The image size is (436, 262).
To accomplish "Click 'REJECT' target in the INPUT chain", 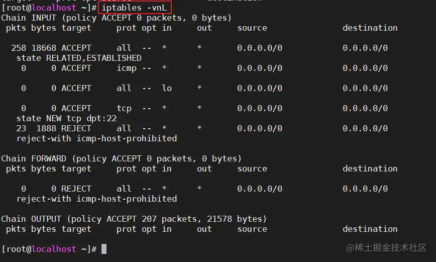I will click(76, 128).
